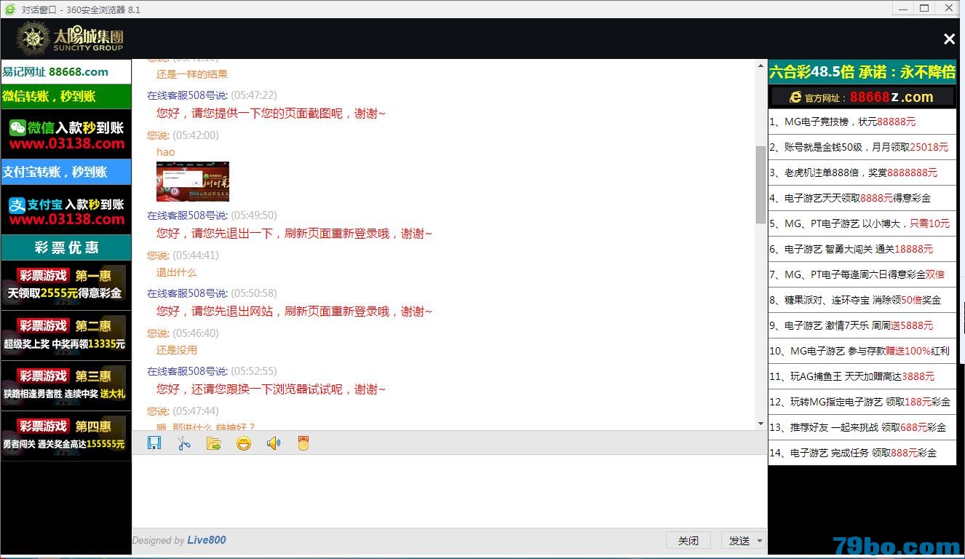This screenshot has height=559, width=965.
Task: Open item 5 以小博大只需10元
Action: point(862,223)
